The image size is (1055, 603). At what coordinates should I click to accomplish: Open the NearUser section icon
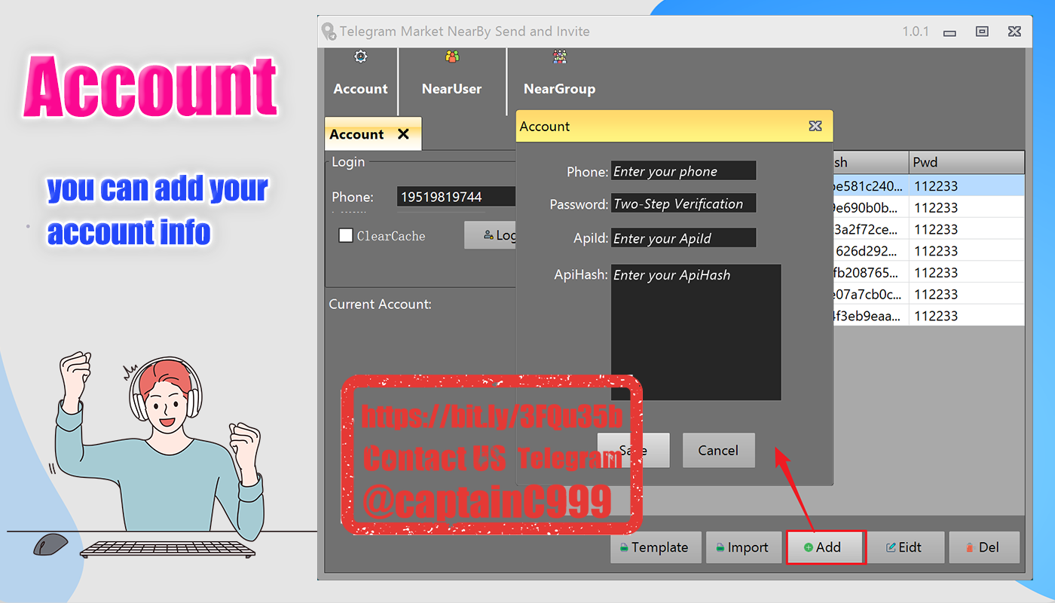pos(452,57)
